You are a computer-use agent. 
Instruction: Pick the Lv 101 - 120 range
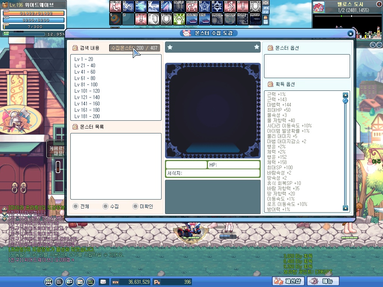(87, 91)
